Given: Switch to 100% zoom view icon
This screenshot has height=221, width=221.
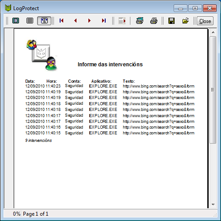Looking at the screenshot, I should pyautogui.click(x=30, y=21).
